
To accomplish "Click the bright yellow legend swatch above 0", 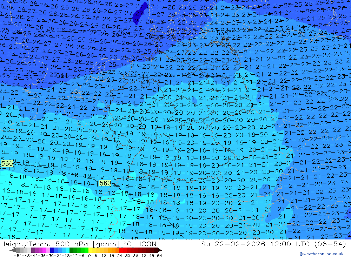I will point(91,250).
